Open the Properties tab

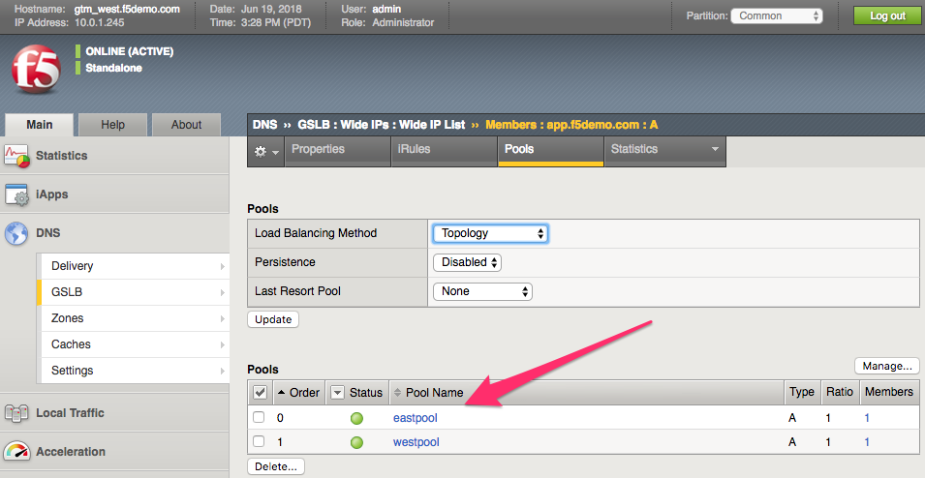[337, 152]
